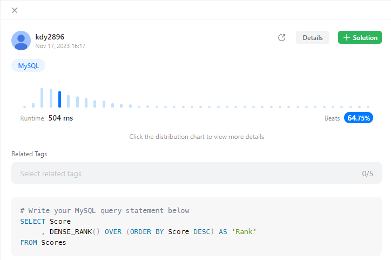Click the SELECT Score code line

pos(45,221)
